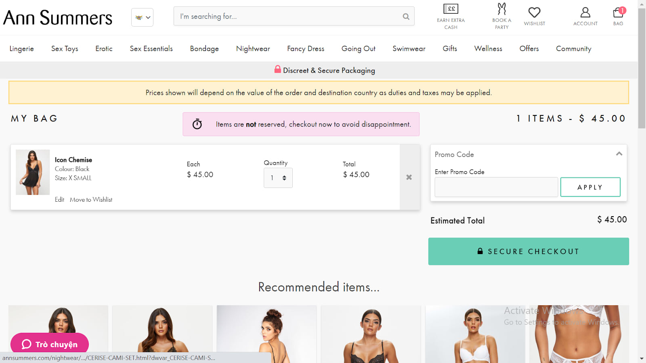The width and height of the screenshot is (646, 363).
Task: Open the Wellness menu
Action: point(488,49)
